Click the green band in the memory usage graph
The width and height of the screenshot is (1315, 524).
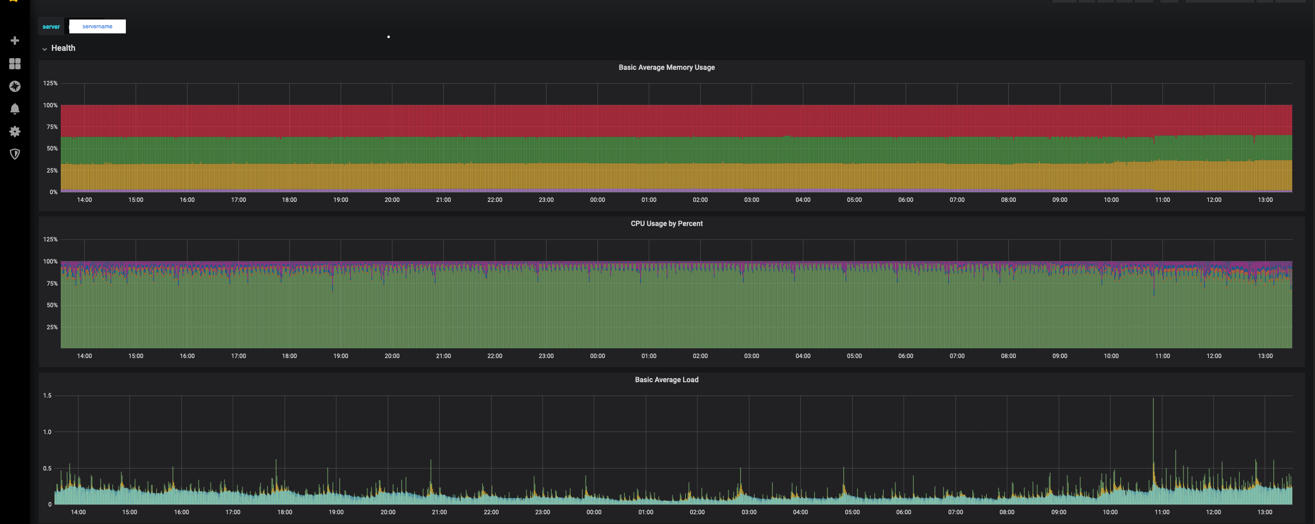pyautogui.click(x=668, y=150)
